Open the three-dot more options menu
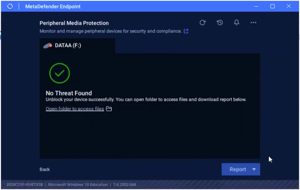The height and width of the screenshot is (190, 300). point(253,22)
